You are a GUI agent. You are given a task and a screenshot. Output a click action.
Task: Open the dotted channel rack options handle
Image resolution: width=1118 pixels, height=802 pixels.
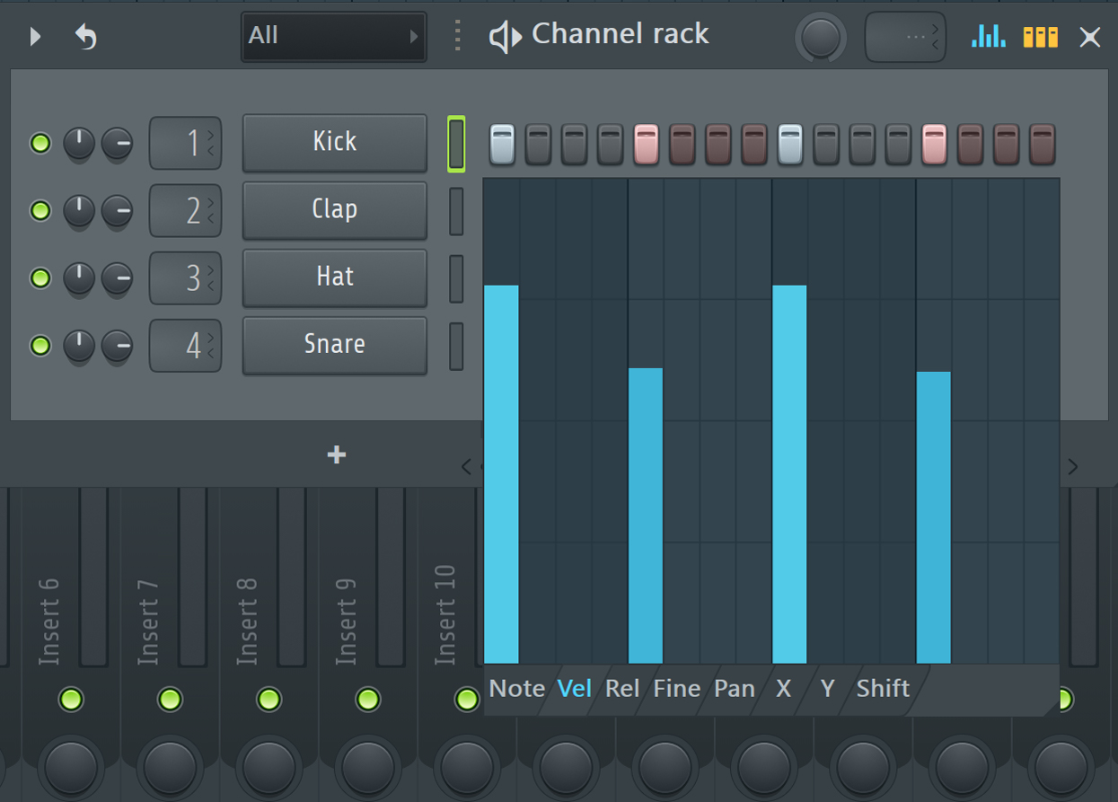[457, 36]
